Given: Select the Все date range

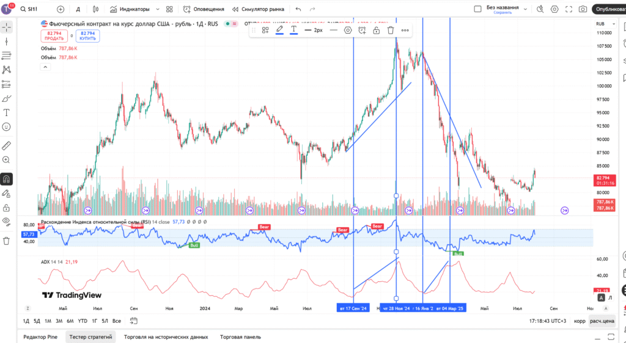Looking at the screenshot, I should tap(117, 321).
